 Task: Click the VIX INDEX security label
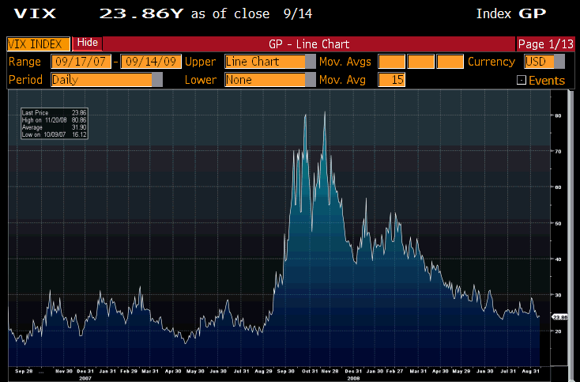tap(38, 44)
